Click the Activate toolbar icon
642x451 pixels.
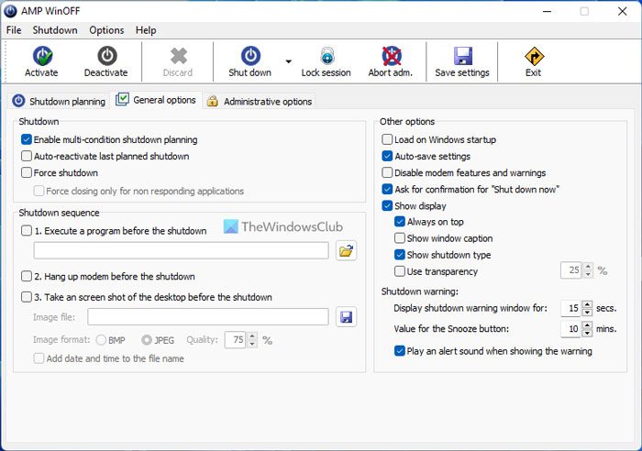click(42, 56)
